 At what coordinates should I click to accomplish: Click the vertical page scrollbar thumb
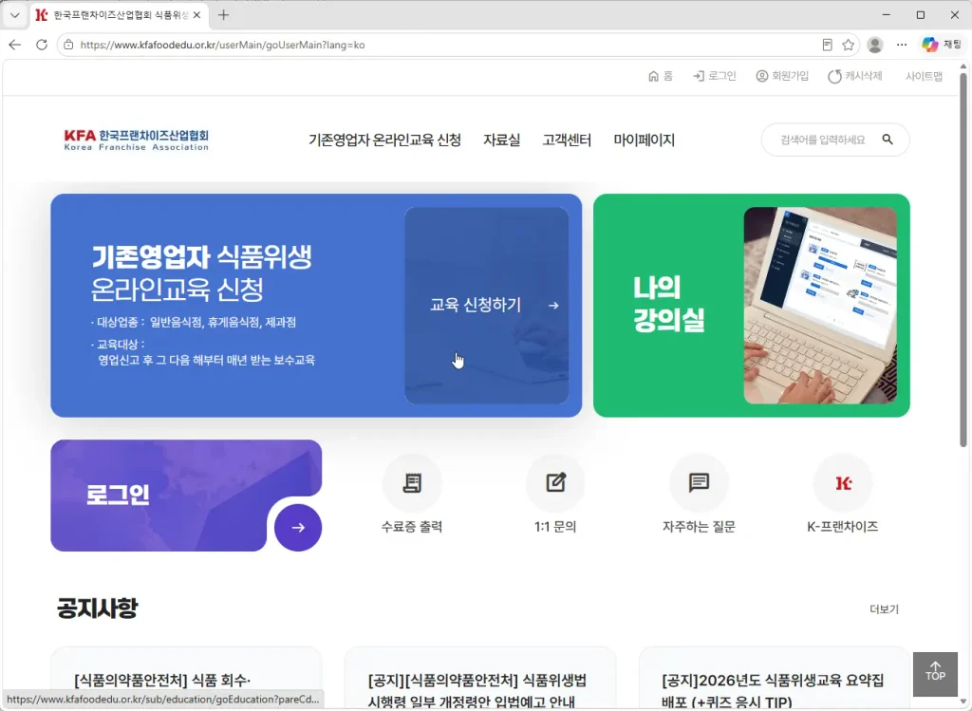(963, 259)
